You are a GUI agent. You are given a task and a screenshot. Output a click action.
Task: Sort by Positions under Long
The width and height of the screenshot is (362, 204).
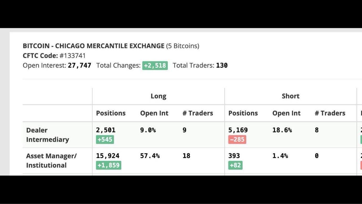(x=111, y=113)
